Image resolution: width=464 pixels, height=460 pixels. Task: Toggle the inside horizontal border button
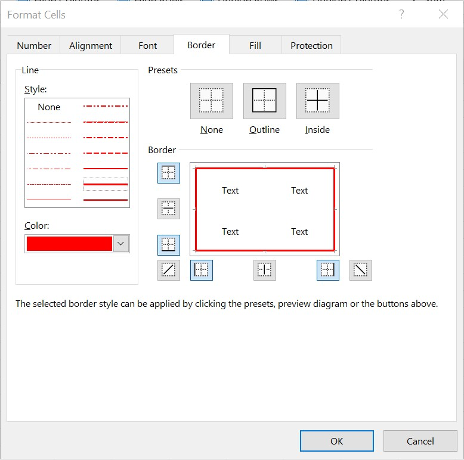coord(169,209)
